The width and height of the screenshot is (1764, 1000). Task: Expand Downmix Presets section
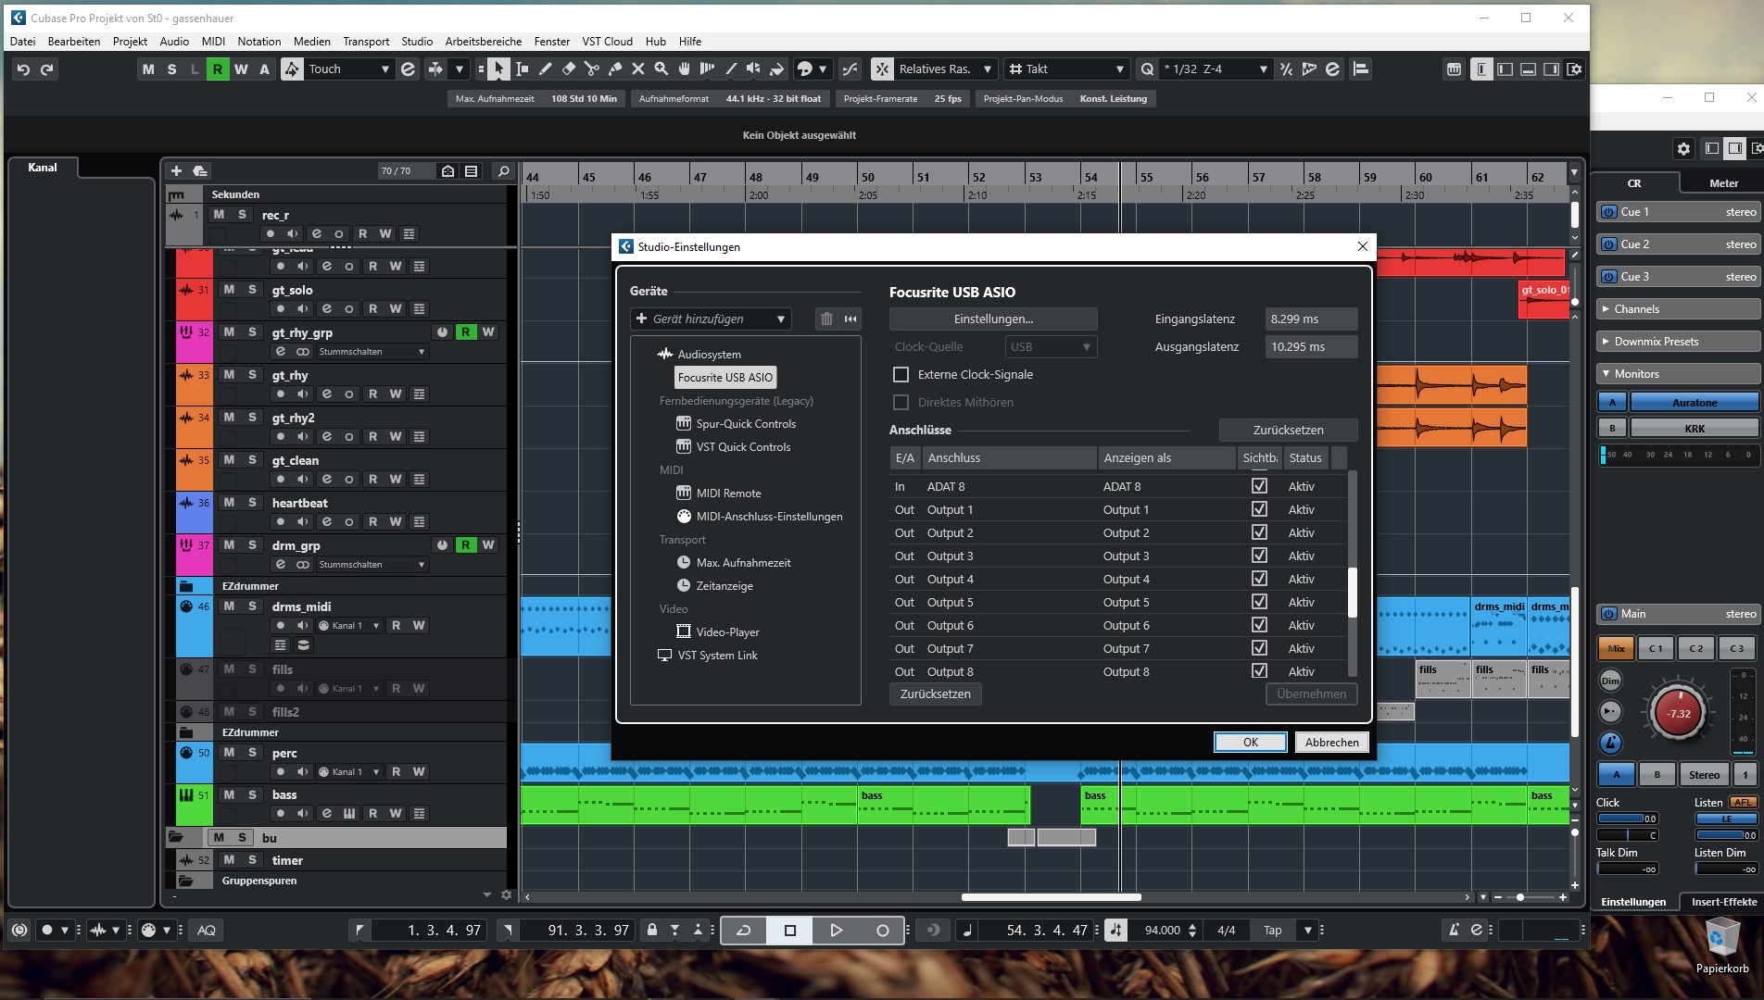point(1678,342)
